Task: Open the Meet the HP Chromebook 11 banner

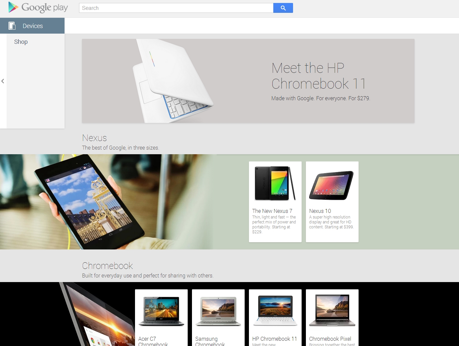Action: tap(248, 81)
